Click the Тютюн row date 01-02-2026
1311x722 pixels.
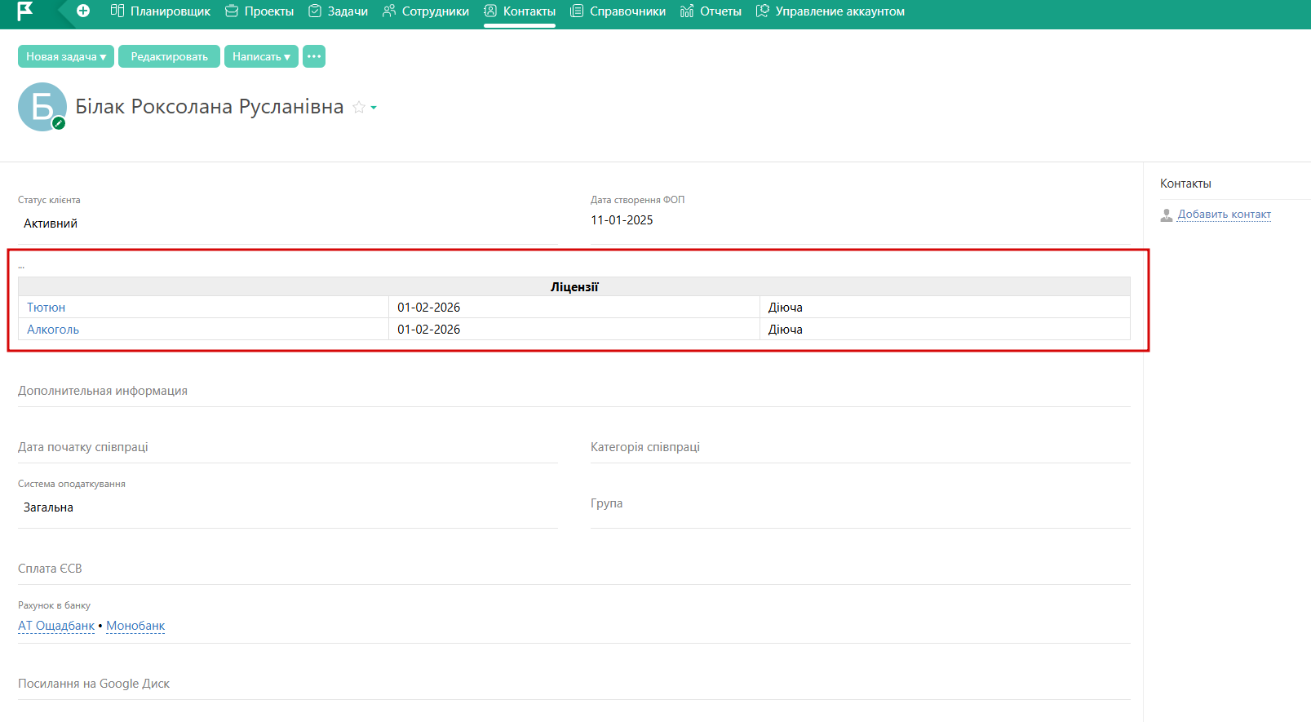429,308
